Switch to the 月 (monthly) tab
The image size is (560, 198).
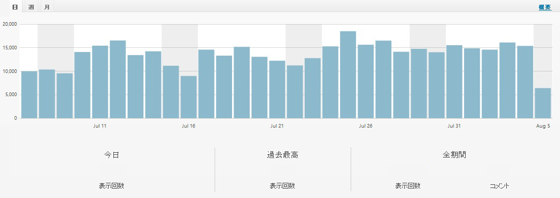tap(47, 7)
